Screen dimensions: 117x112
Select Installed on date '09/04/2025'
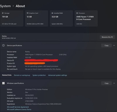pos(29,95)
